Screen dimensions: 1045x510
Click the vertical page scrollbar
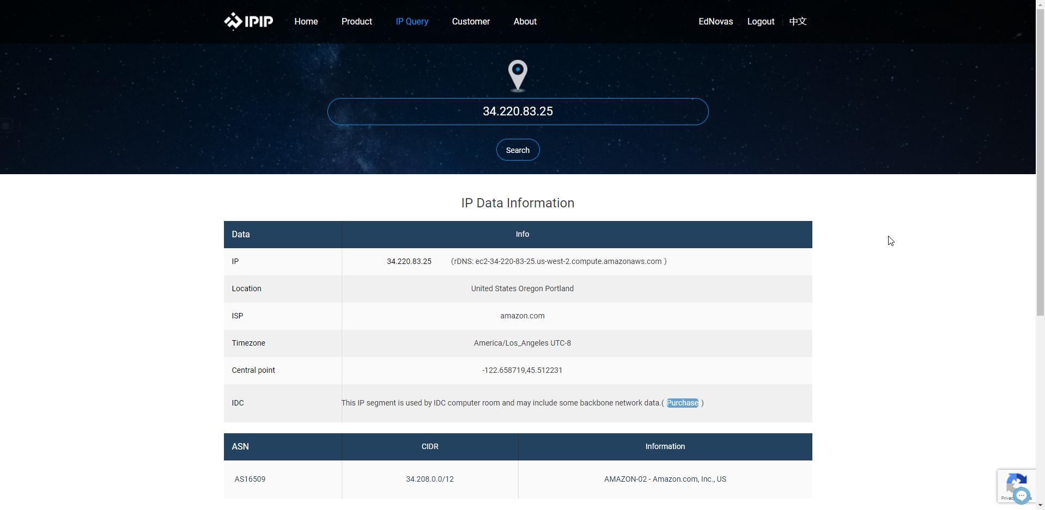pos(1040,255)
